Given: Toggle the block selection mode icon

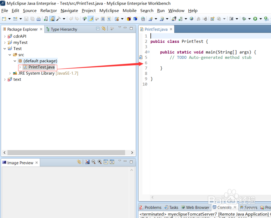Looking at the screenshot, I should coord(103,19).
